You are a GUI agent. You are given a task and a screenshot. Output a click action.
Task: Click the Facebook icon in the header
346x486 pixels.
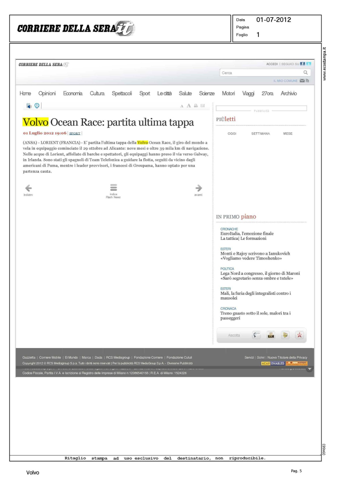(x=302, y=64)
